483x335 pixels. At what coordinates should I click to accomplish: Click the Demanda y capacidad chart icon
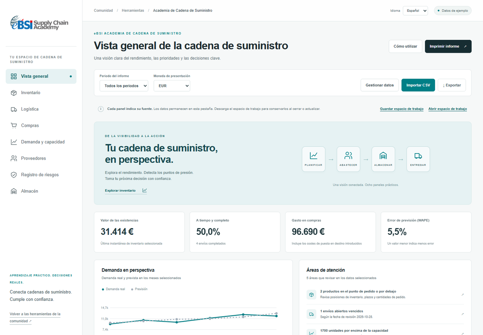14,142
